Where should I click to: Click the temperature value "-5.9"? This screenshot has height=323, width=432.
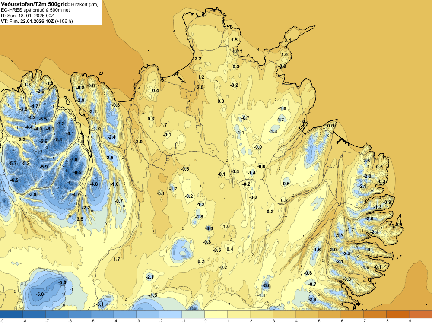click(x=44, y=167)
